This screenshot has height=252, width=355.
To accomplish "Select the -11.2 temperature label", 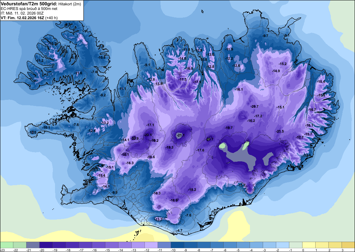I will click(40, 61).
